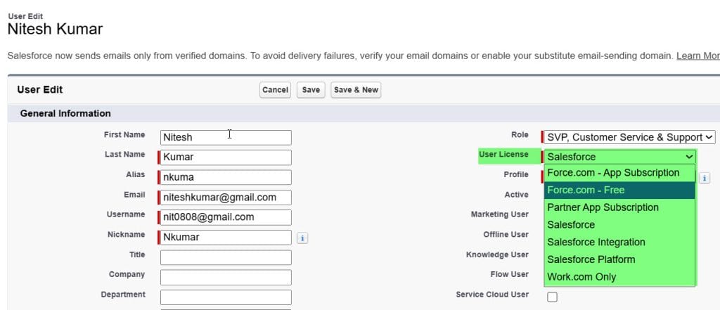Collapse the User License dropdown
Viewport: 720px width, 310px height.
(x=620, y=157)
